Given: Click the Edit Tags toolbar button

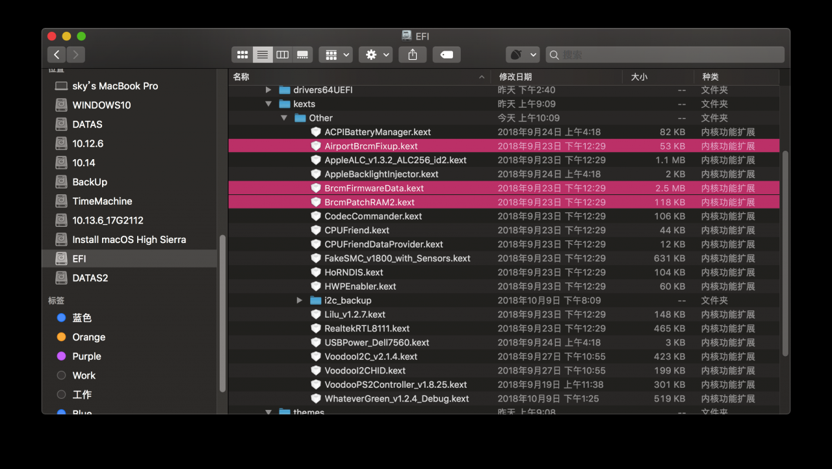Looking at the screenshot, I should [447, 55].
